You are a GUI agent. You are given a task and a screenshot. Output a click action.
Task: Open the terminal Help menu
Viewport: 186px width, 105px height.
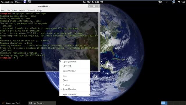pos(39,10)
